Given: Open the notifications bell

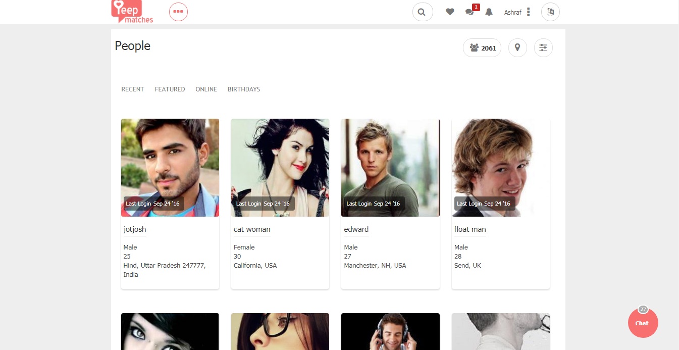Looking at the screenshot, I should tap(489, 12).
